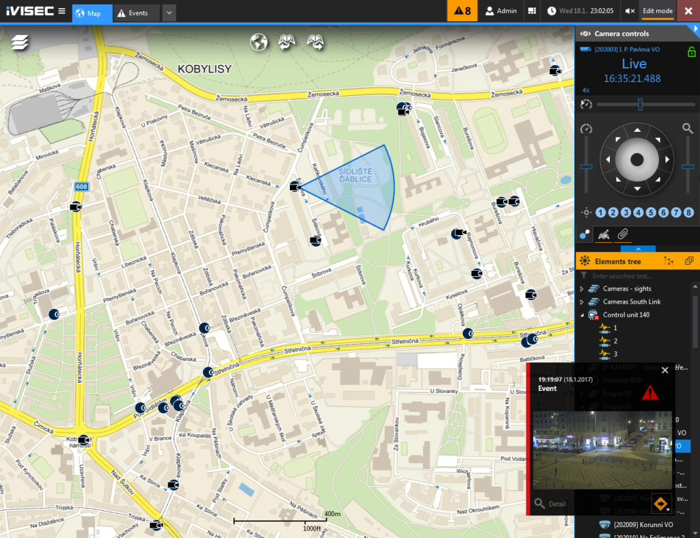
Task: Open the tabs dropdown arrow beside Events
Action: pyautogui.click(x=170, y=13)
